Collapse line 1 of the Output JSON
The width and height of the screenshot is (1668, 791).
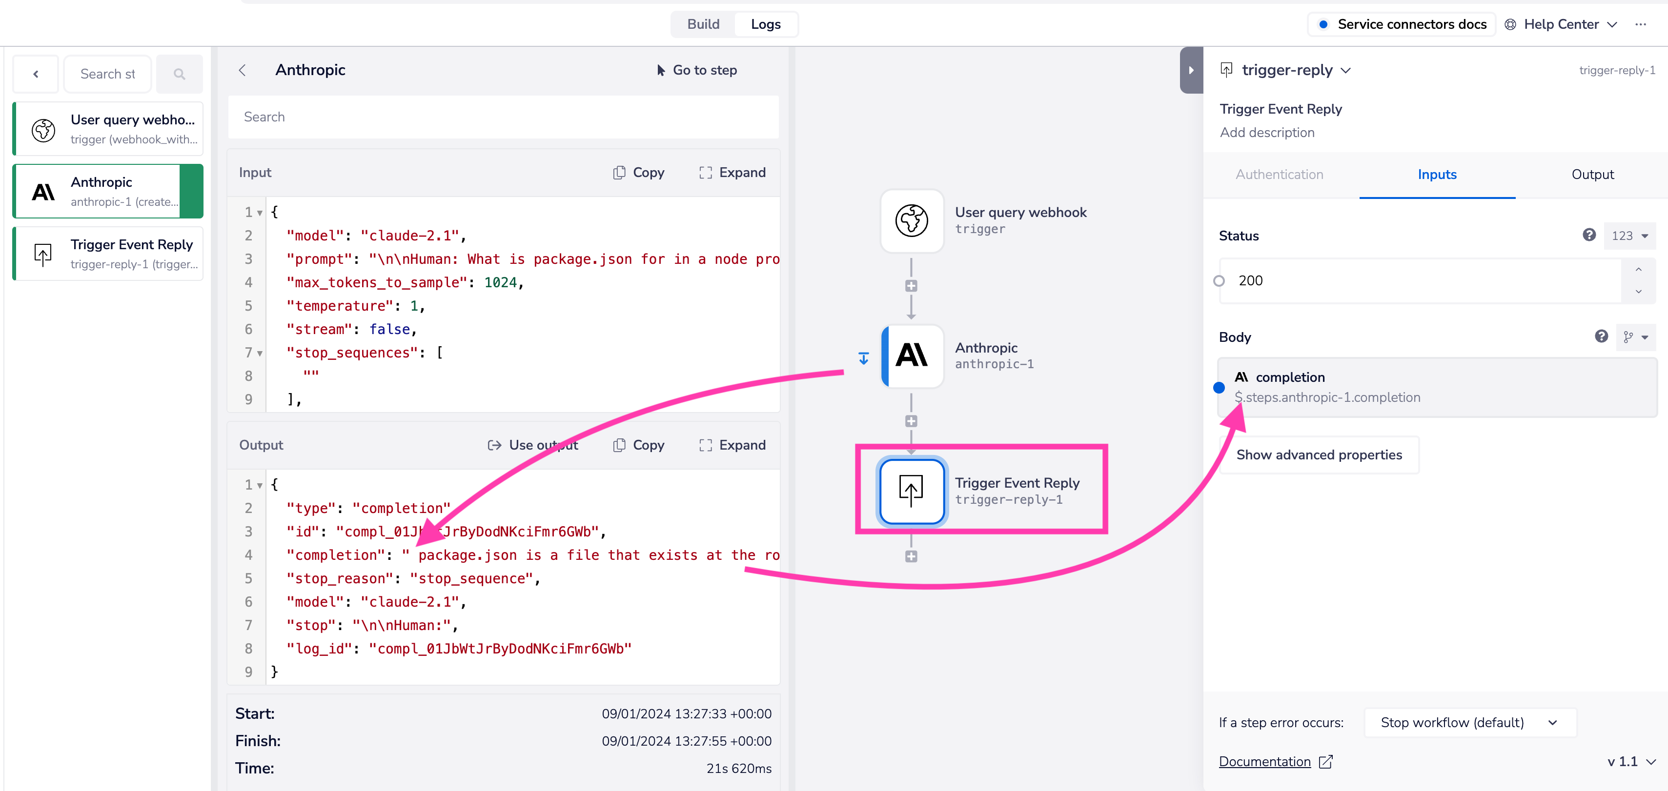click(x=260, y=485)
